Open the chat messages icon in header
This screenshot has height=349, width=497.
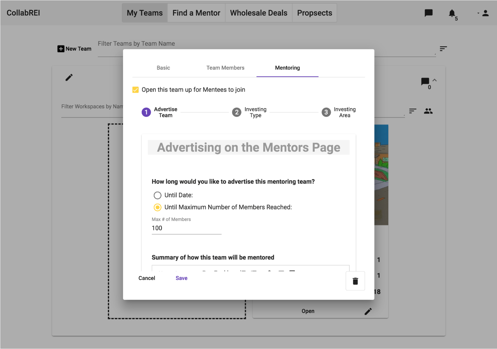coord(429,13)
